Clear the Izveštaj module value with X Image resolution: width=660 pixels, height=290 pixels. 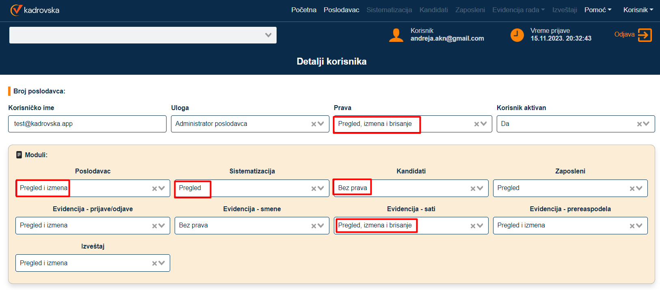pos(155,264)
